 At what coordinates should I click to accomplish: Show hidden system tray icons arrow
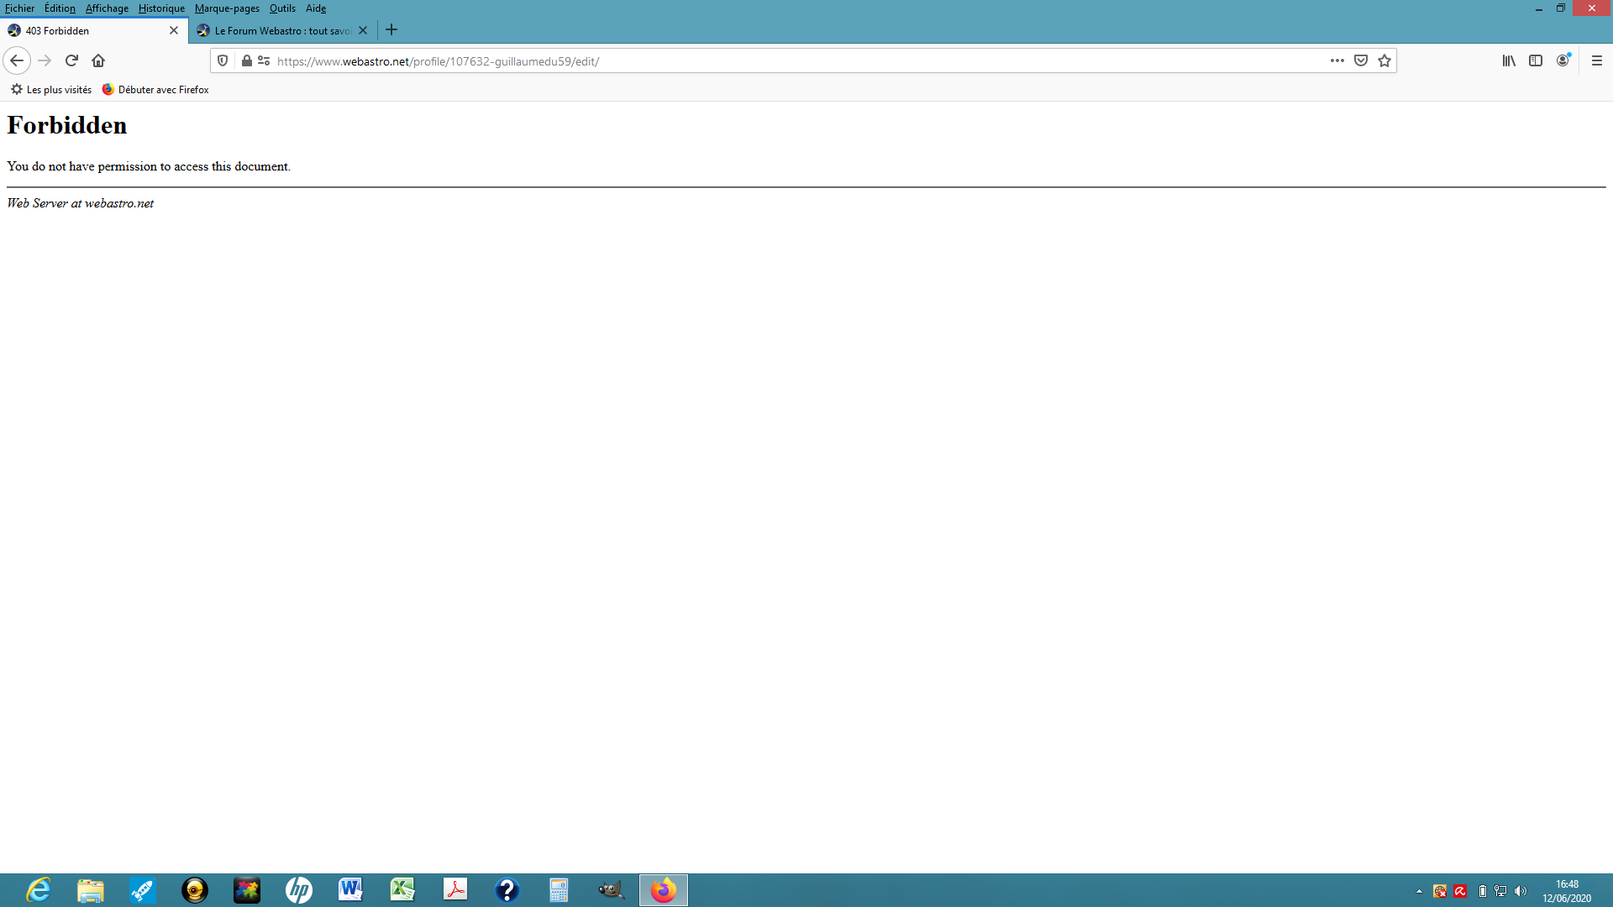coord(1419,891)
